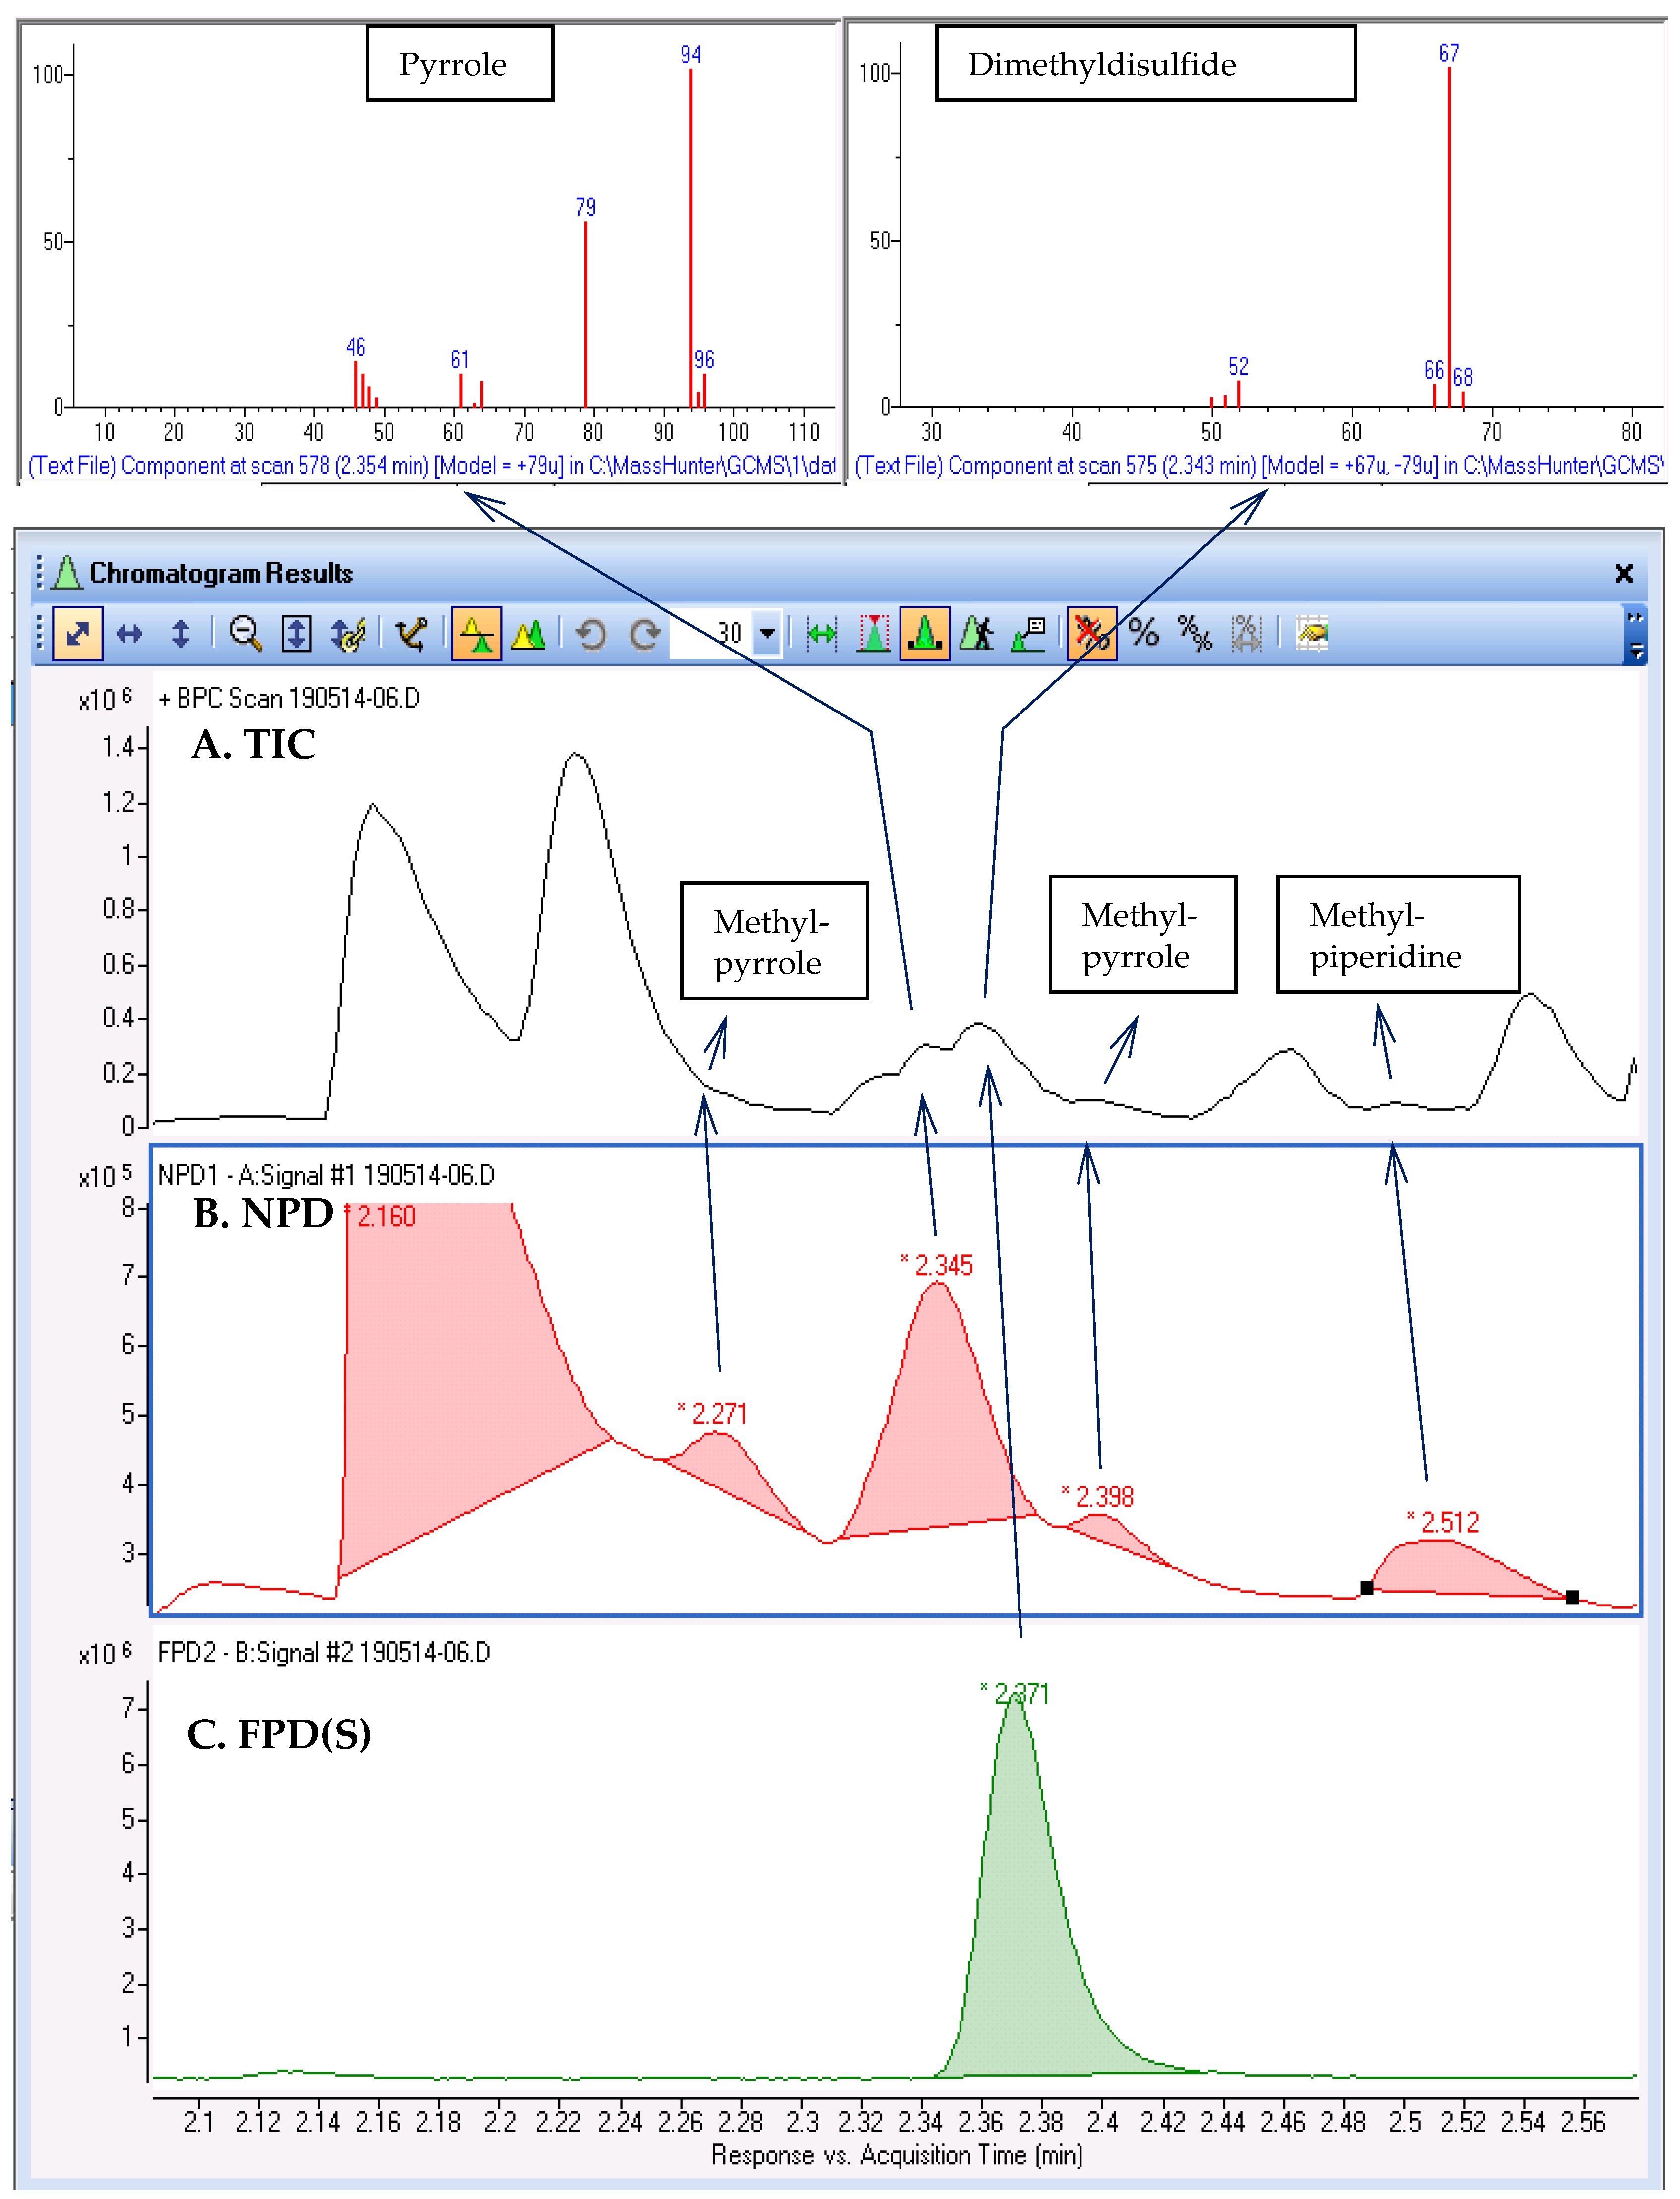
Task: Click the horizontal peak range select icon
Action: point(822,633)
